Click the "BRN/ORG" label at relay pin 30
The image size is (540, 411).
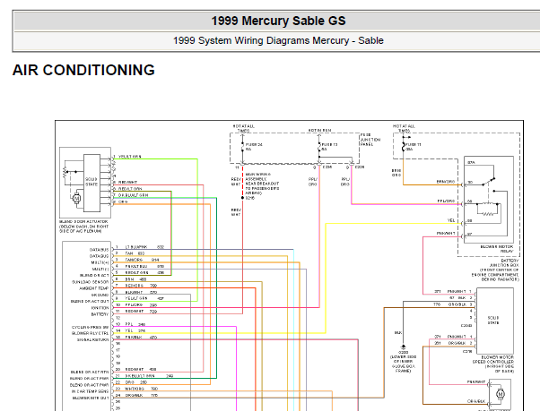click(x=446, y=182)
